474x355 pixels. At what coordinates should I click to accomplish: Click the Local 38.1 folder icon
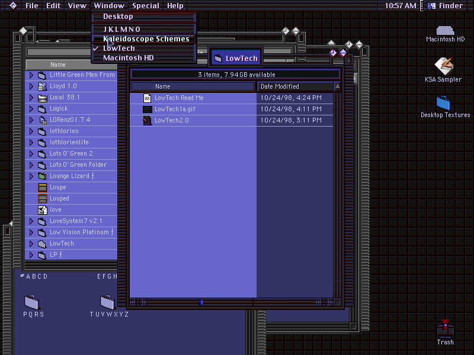42,98
